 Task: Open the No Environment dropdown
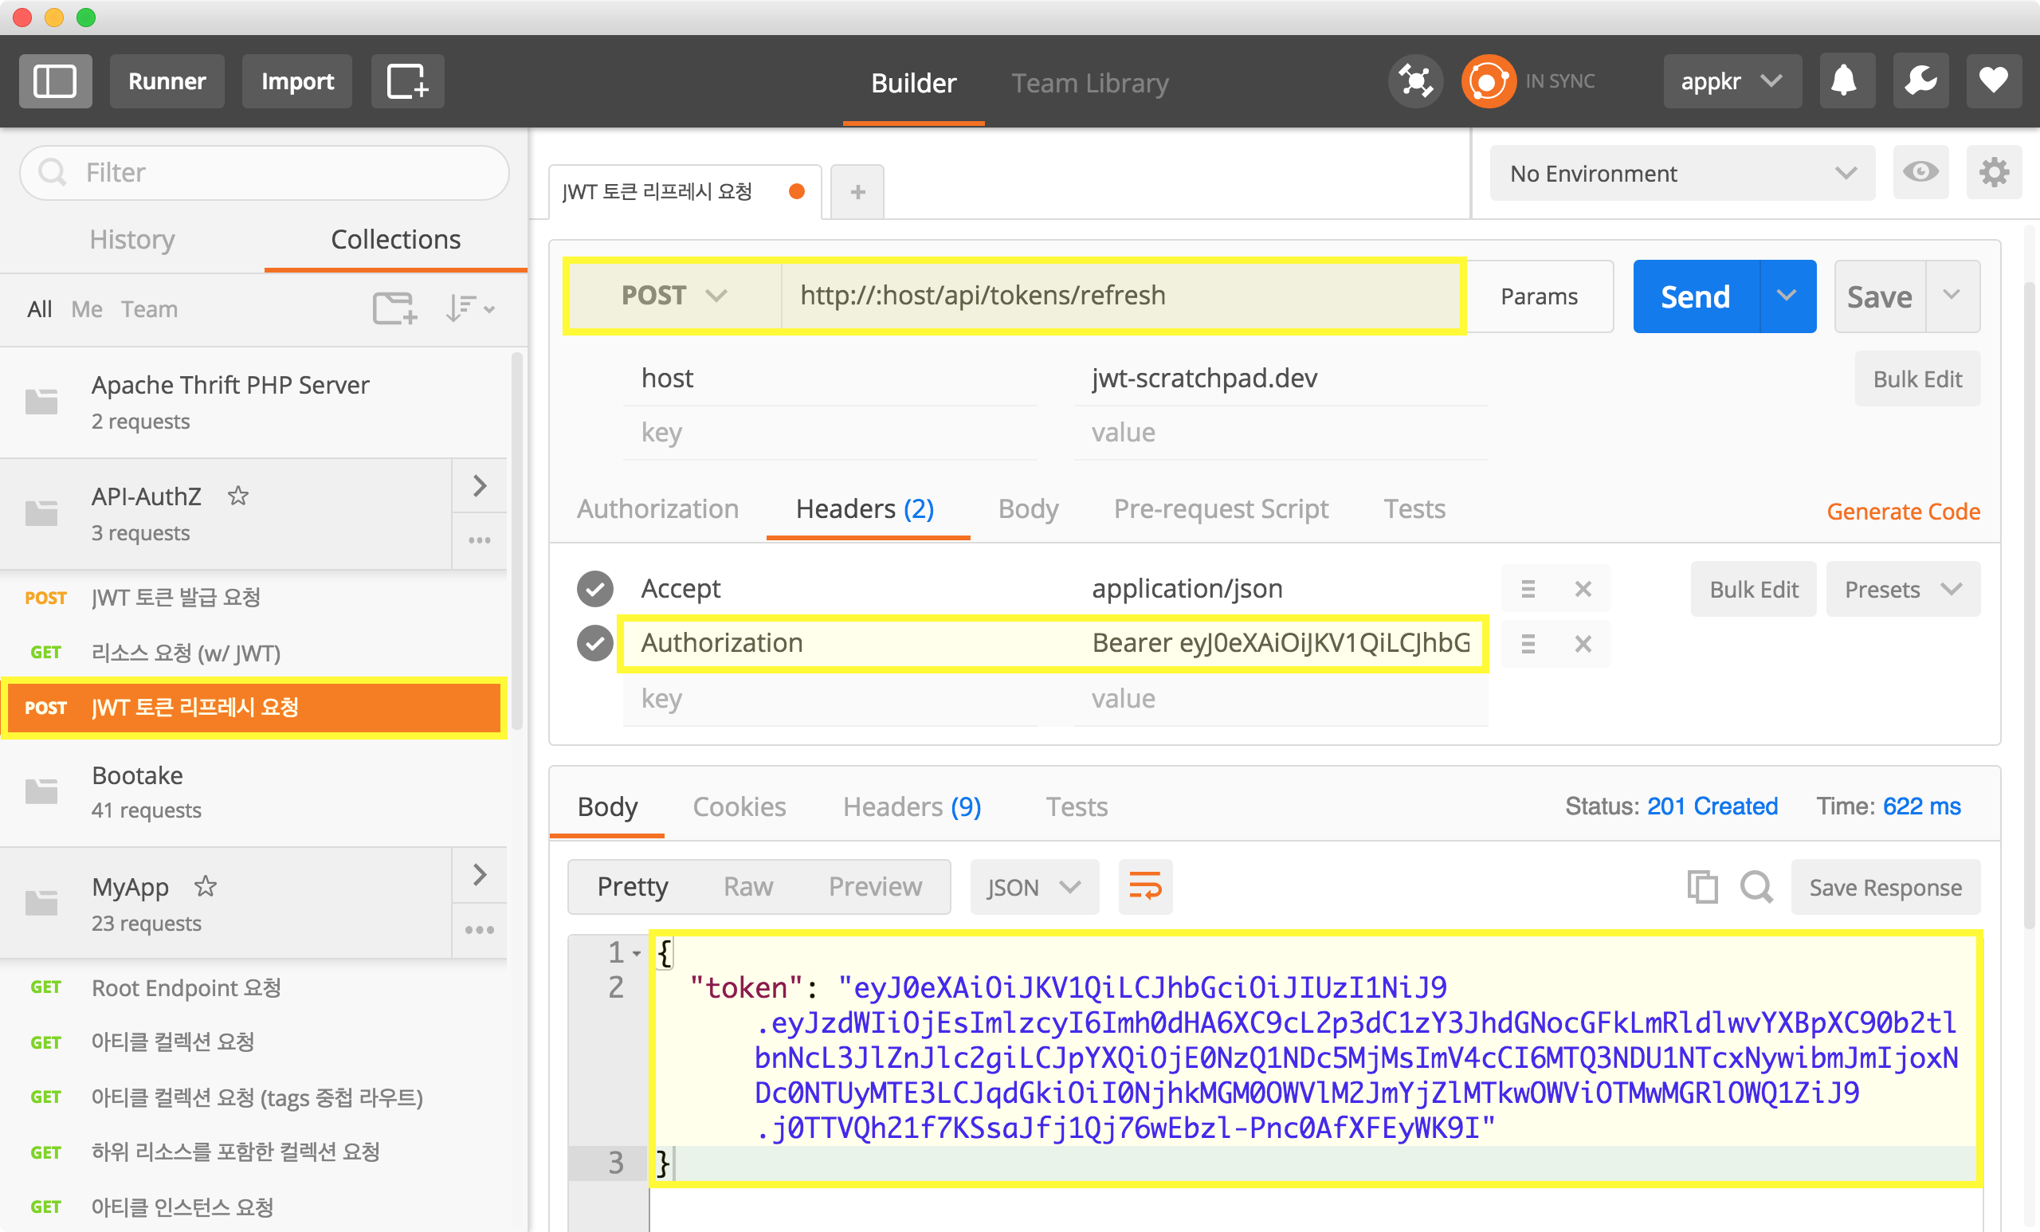(1681, 173)
